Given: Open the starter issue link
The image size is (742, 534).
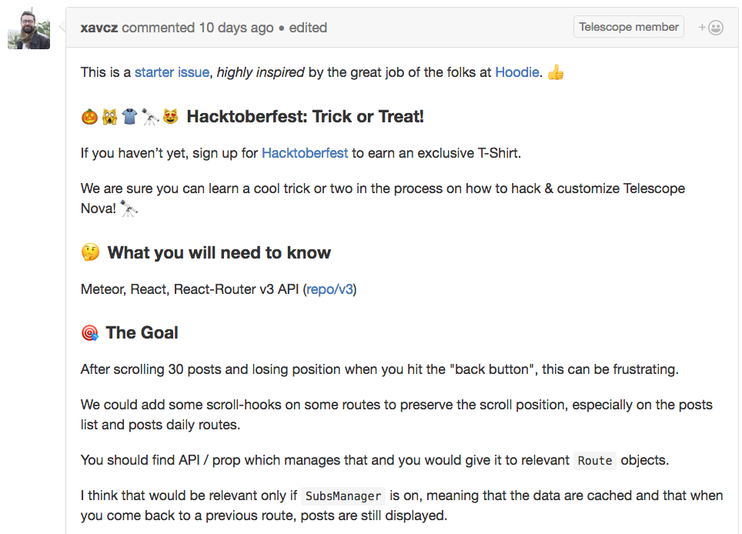Looking at the screenshot, I should pos(172,72).
